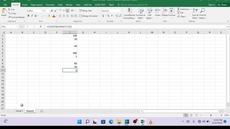Open the font name dropdown

(x=42, y=11)
